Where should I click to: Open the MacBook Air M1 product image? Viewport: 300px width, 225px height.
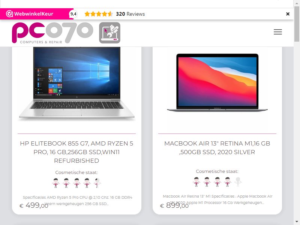point(217,82)
